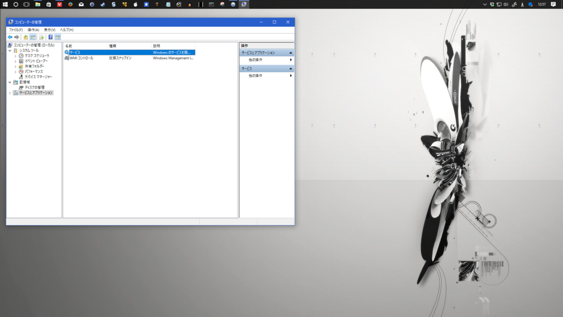Select イベント ビューアー in the tree
Screen dimensions: 563x317
click(x=36, y=61)
